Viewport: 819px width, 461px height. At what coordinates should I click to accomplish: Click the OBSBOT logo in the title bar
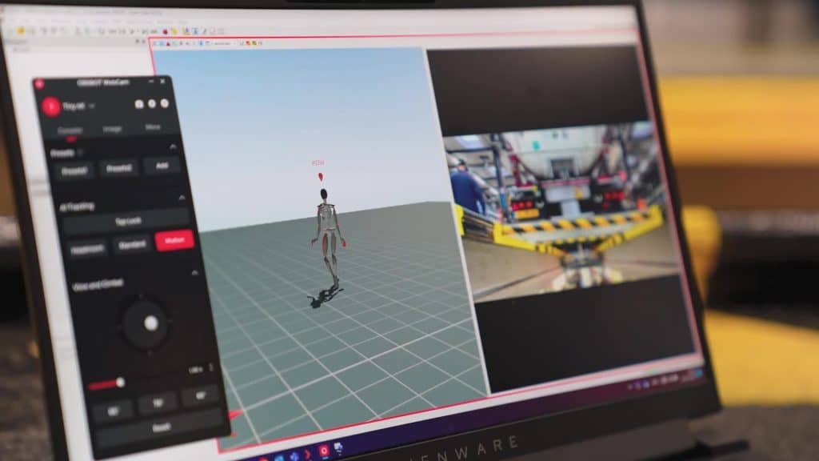(x=40, y=83)
